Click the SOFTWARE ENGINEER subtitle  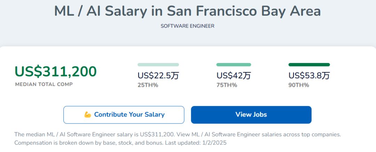[x=188, y=26]
